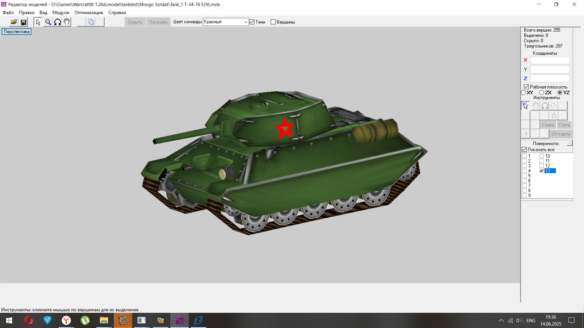
Task: Enable the Вершины checkbox
Action: coord(273,22)
